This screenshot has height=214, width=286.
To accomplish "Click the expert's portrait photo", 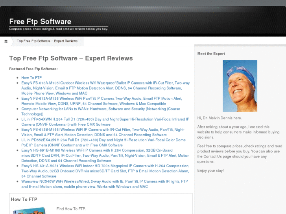I will point(240,86).
